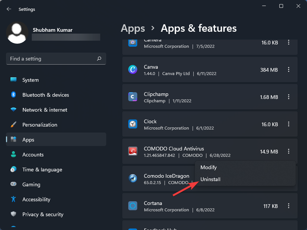Click the COMODO Cloud Antivirus icon
This screenshot has width=307, height=230.
(133, 151)
